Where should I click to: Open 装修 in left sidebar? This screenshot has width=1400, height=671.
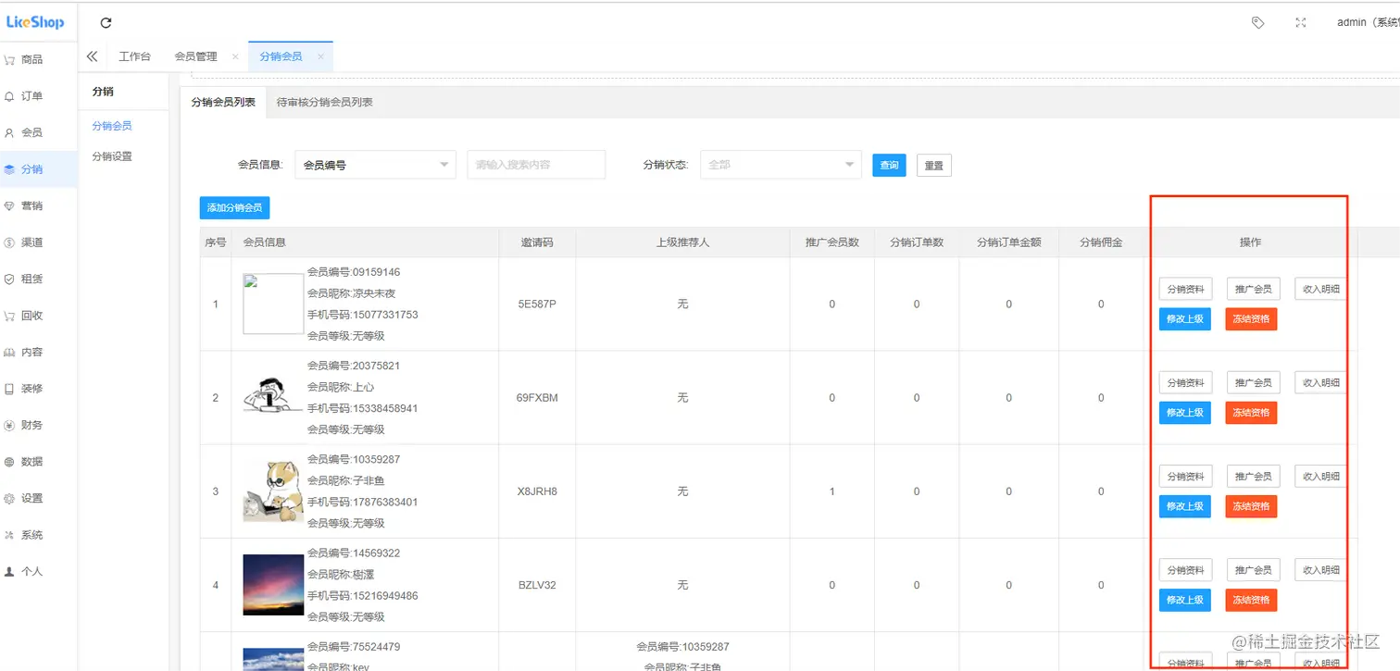pos(31,389)
